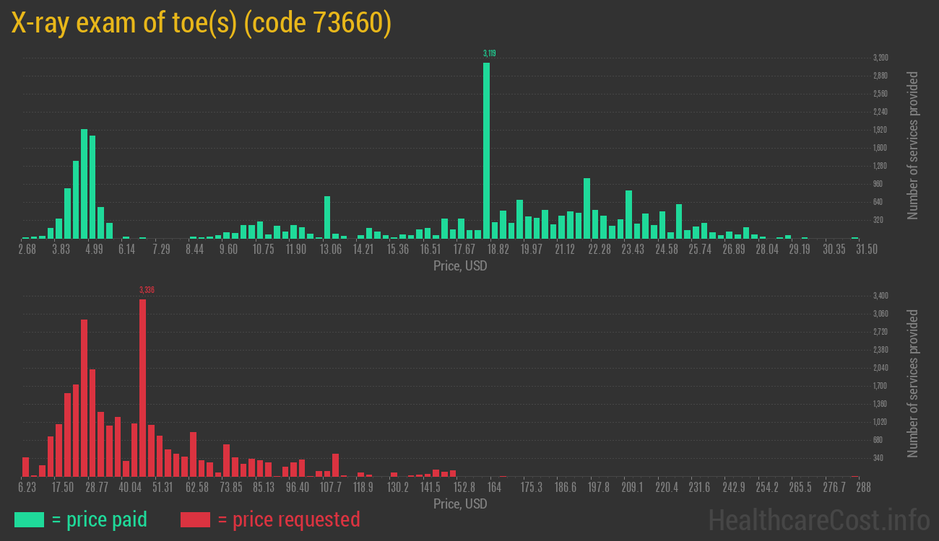Click the green price paid legend swatch
This screenshot has width=939, height=541.
pos(29,519)
